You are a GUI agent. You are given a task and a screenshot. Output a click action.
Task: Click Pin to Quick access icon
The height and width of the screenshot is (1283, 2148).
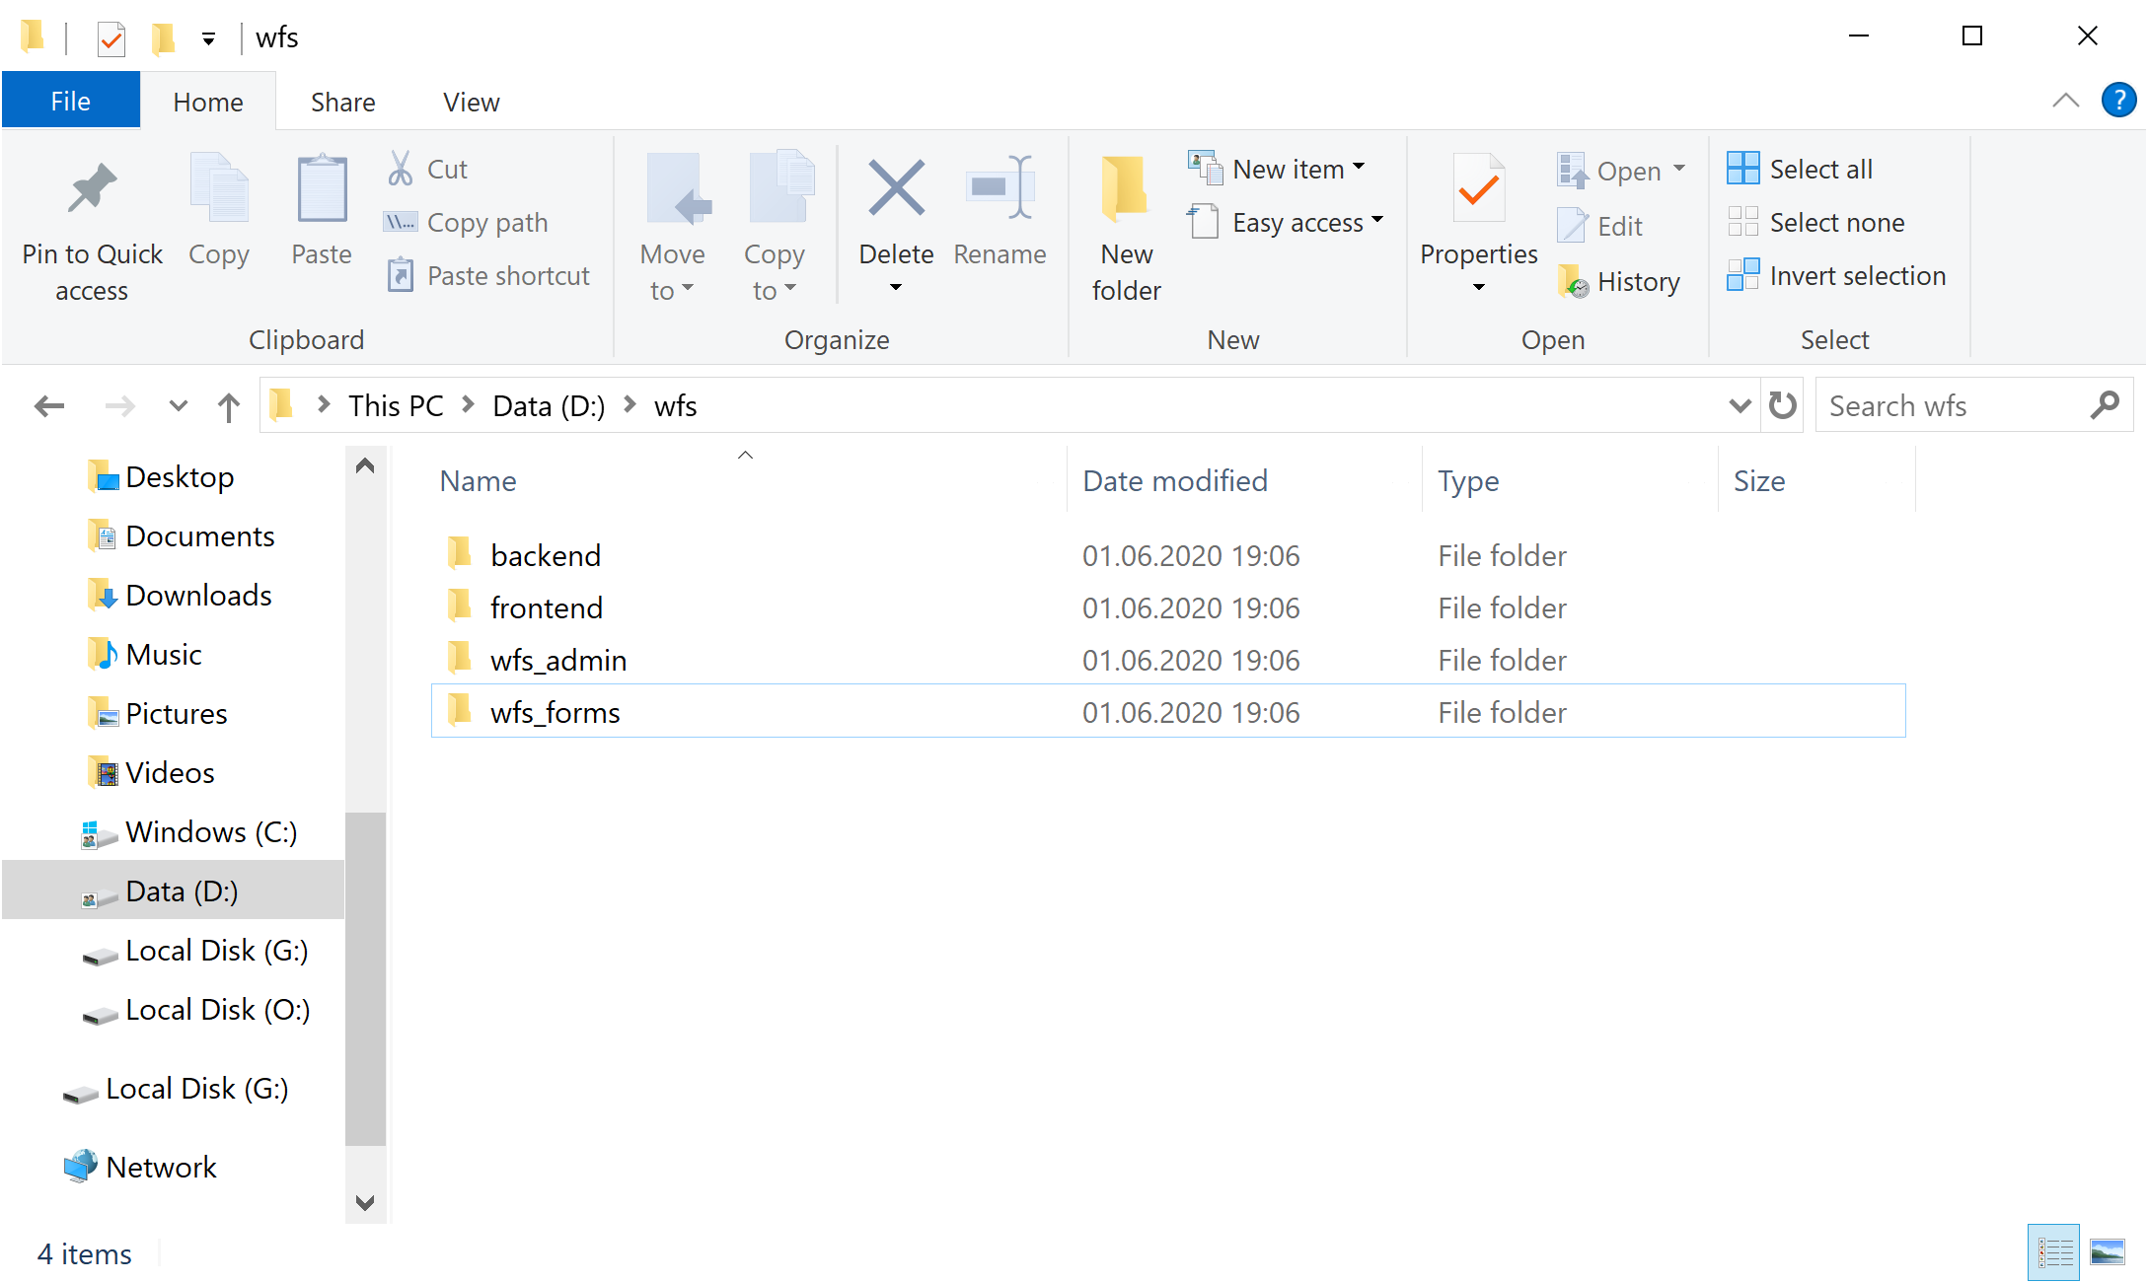coord(92,188)
